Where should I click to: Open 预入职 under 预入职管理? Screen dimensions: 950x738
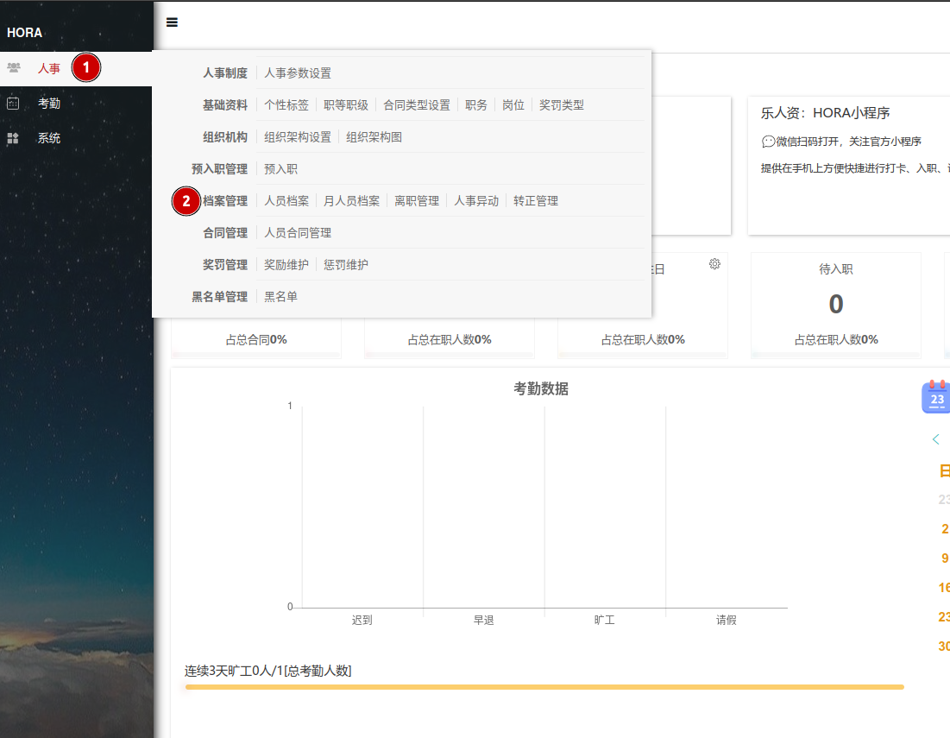pyautogui.click(x=280, y=169)
